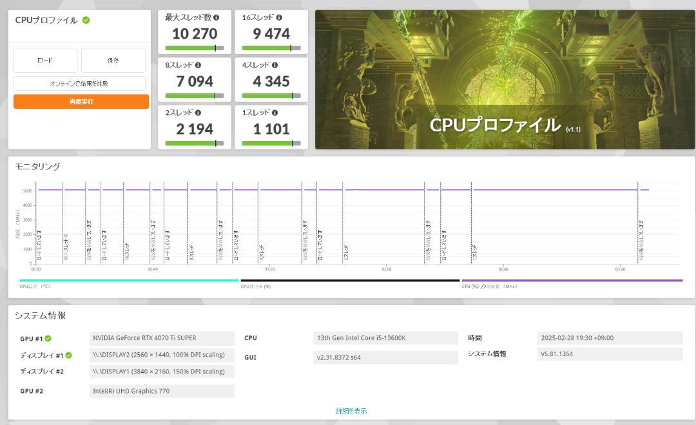Image resolution: width=696 pixels, height=425 pixels.
Task: Click the 8スレッド score bar
Action: [195, 95]
